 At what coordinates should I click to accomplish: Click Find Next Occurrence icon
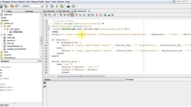tap(68, 15)
